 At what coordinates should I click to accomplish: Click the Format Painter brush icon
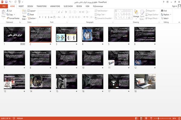[x=8, y=18]
